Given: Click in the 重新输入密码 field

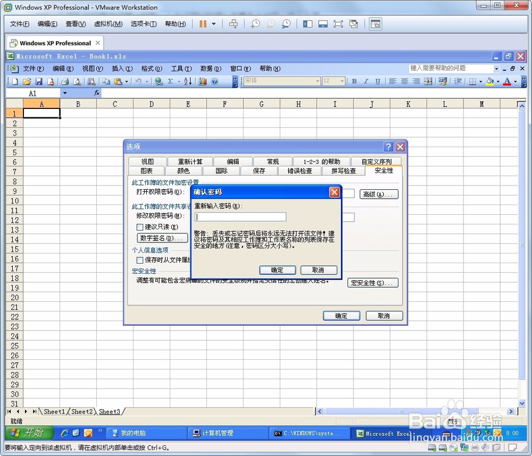Looking at the screenshot, I should (240, 217).
